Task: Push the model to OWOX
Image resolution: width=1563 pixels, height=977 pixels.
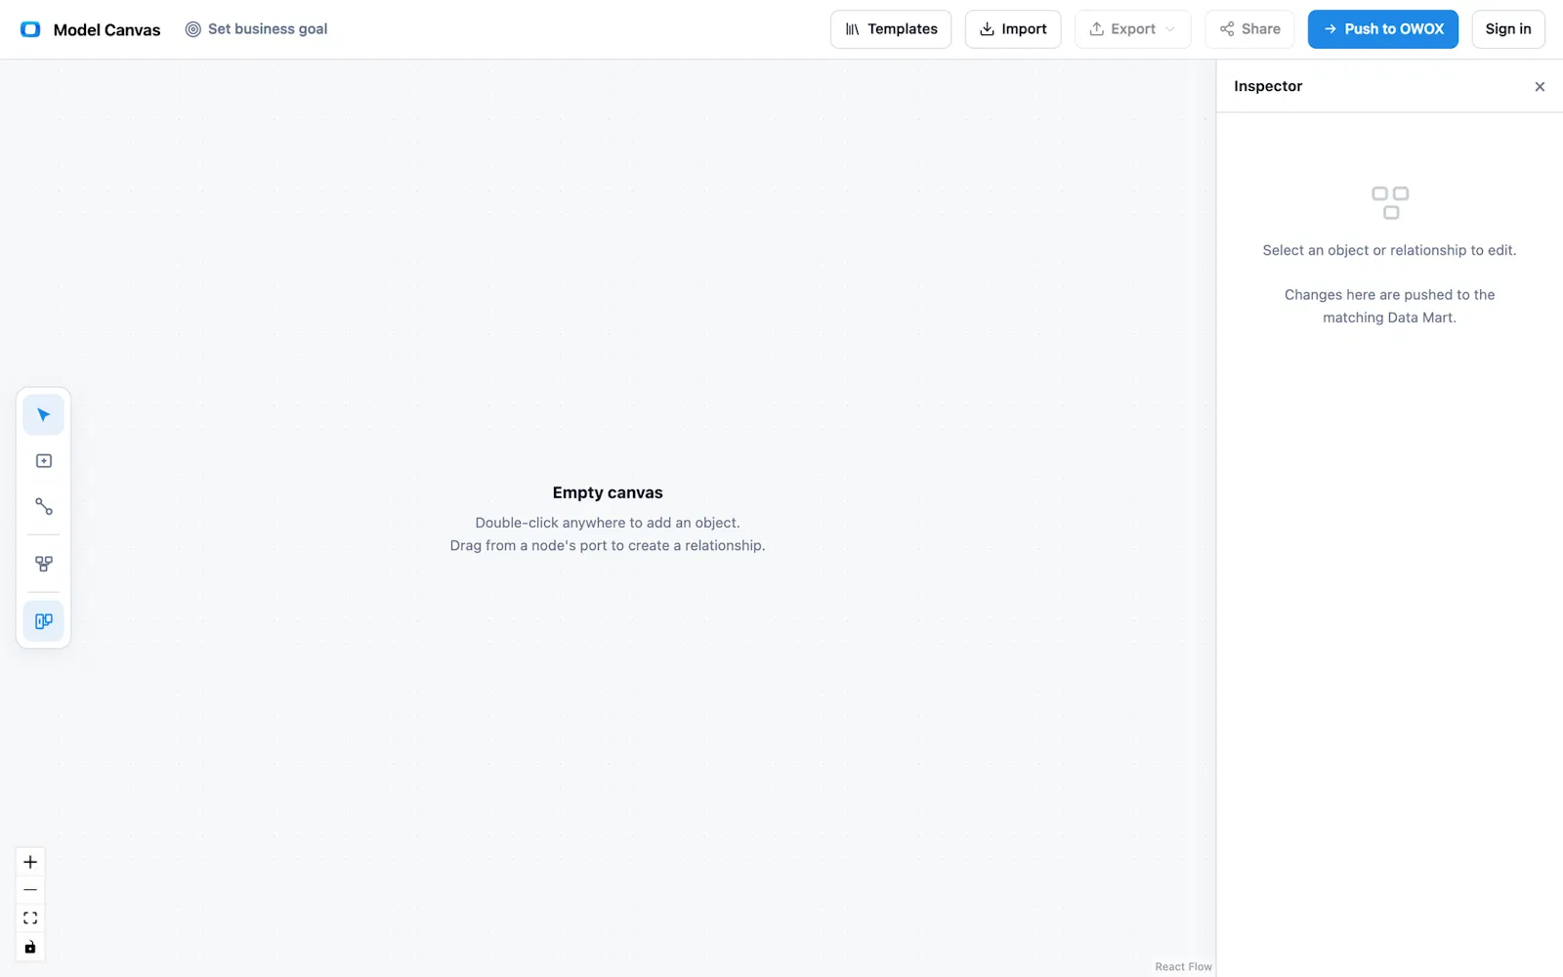Action: coord(1383,29)
